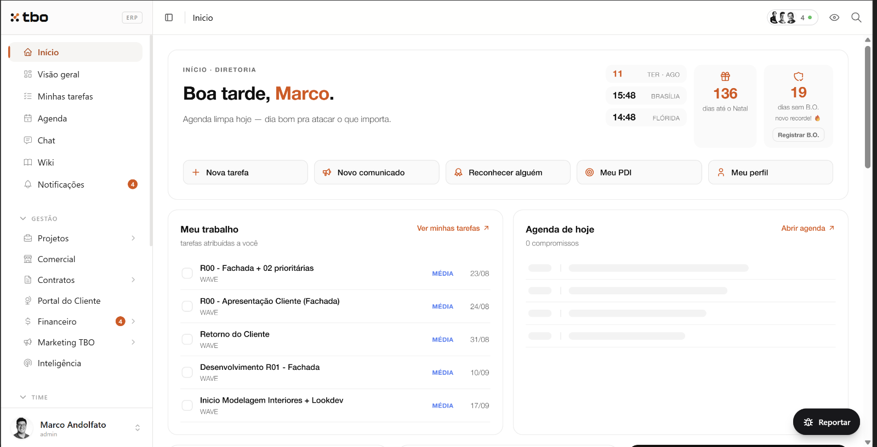The height and width of the screenshot is (447, 877).
Task: Click the MÉDIA priority on Retorno do Cliente
Action: [442, 340]
